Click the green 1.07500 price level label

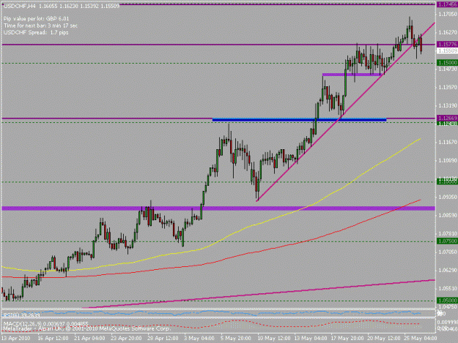pyautogui.click(x=447, y=241)
